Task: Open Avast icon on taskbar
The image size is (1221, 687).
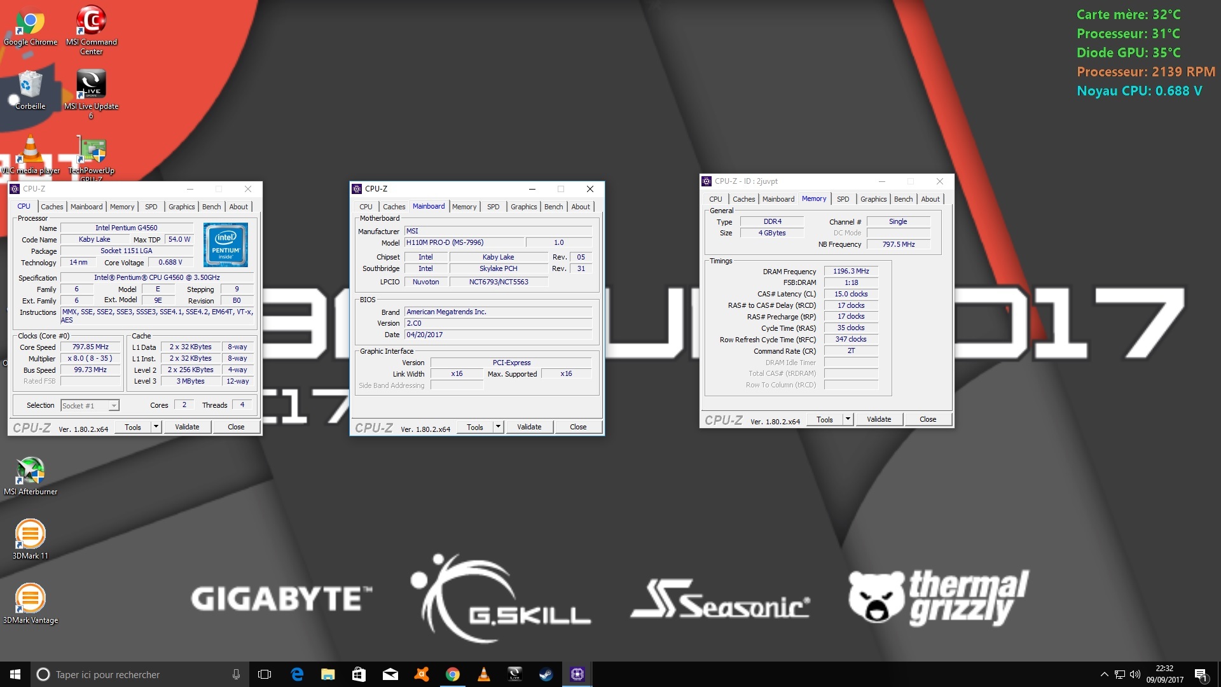Action: pyautogui.click(x=421, y=674)
